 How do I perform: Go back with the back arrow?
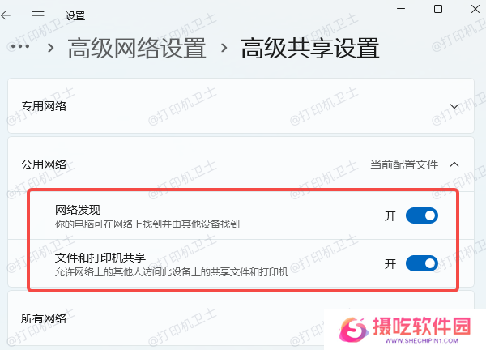[x=6, y=15]
